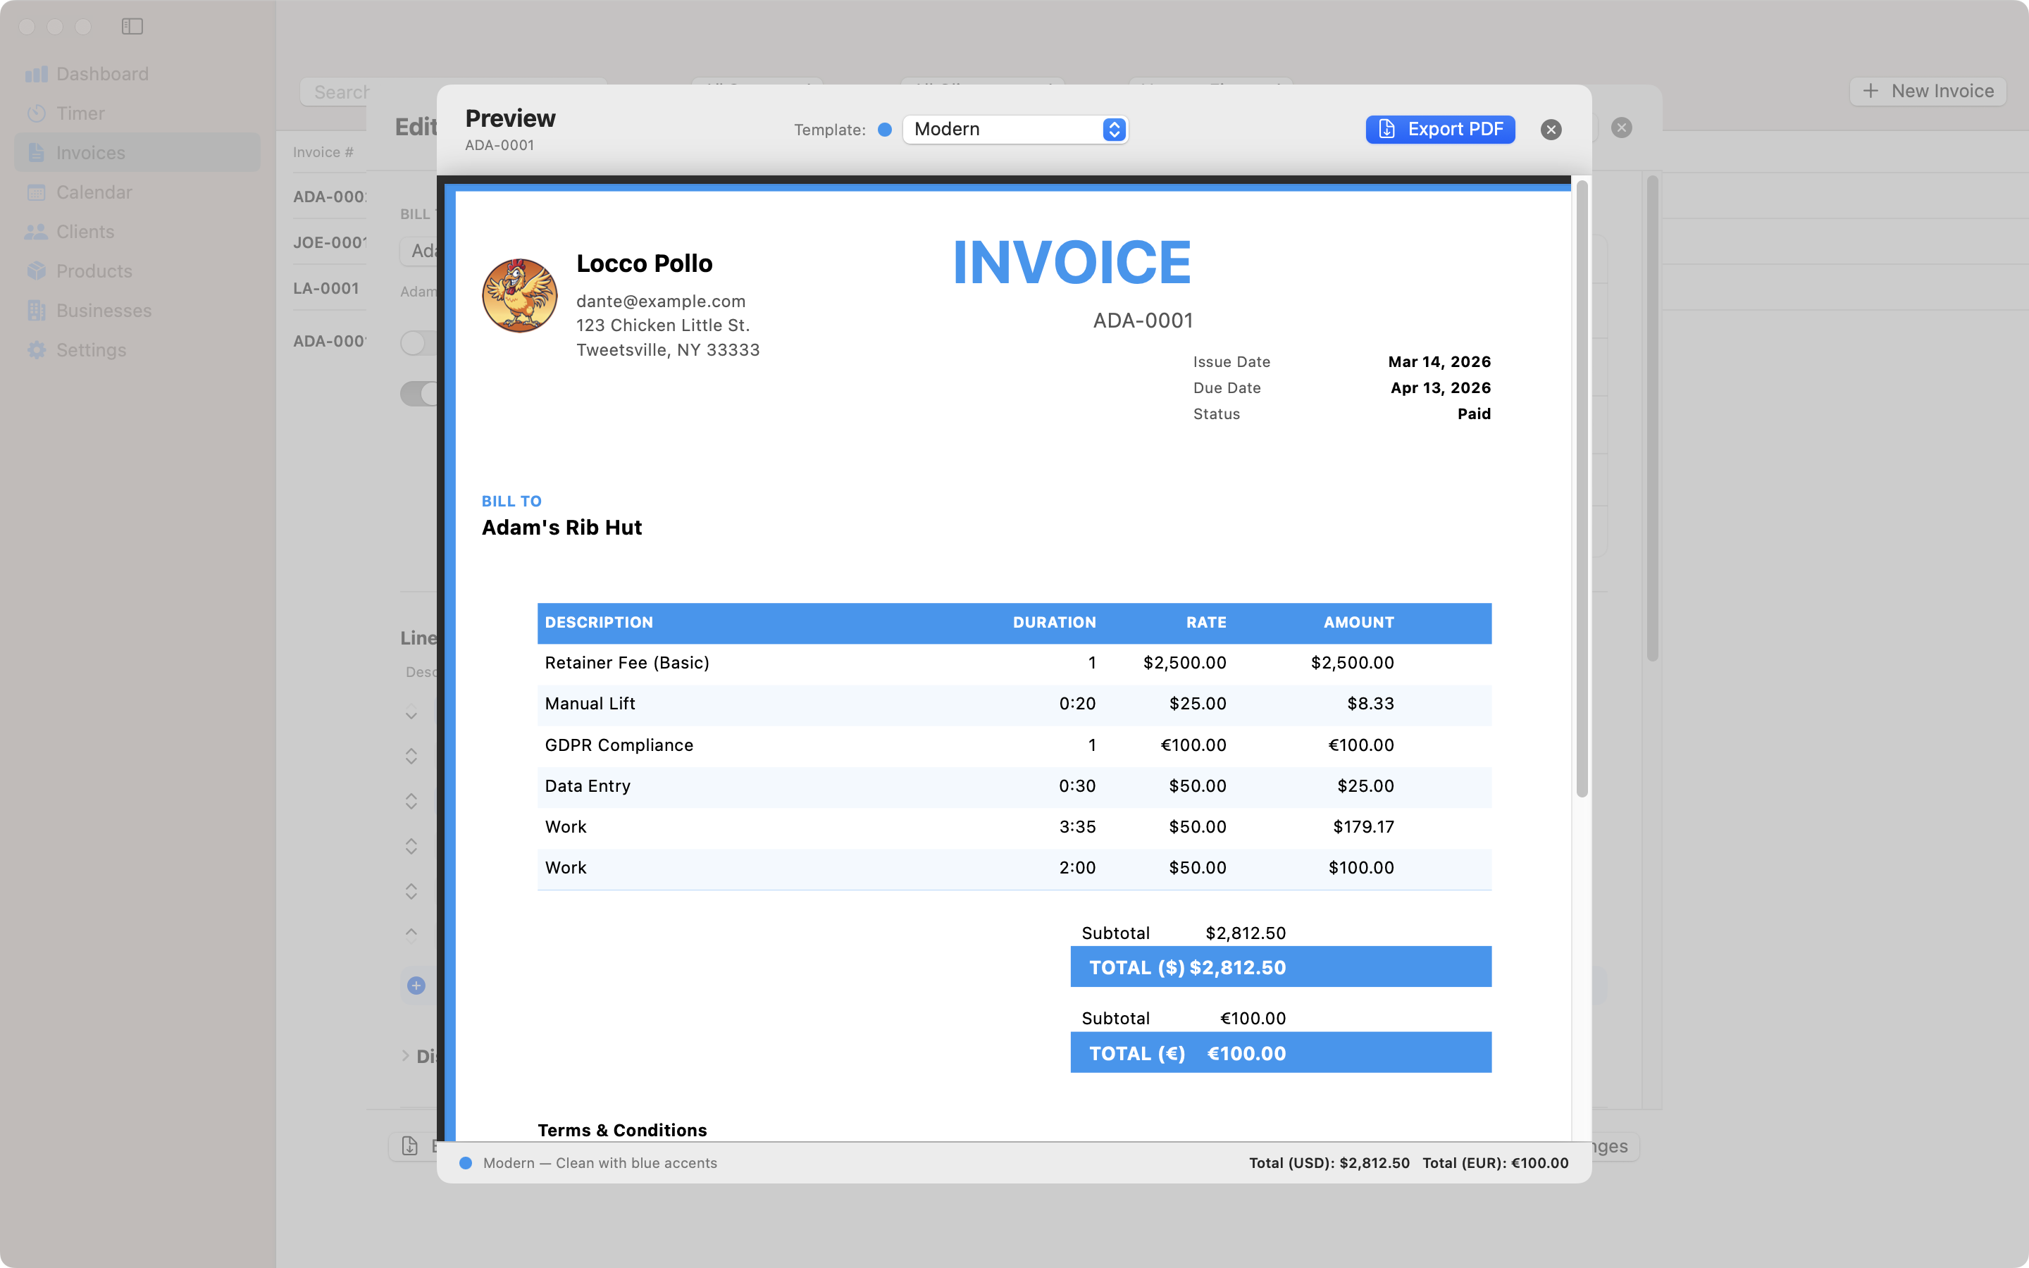Click the Work row with duration 2:00
Screen dimensions: 2029x1268
coord(1014,869)
